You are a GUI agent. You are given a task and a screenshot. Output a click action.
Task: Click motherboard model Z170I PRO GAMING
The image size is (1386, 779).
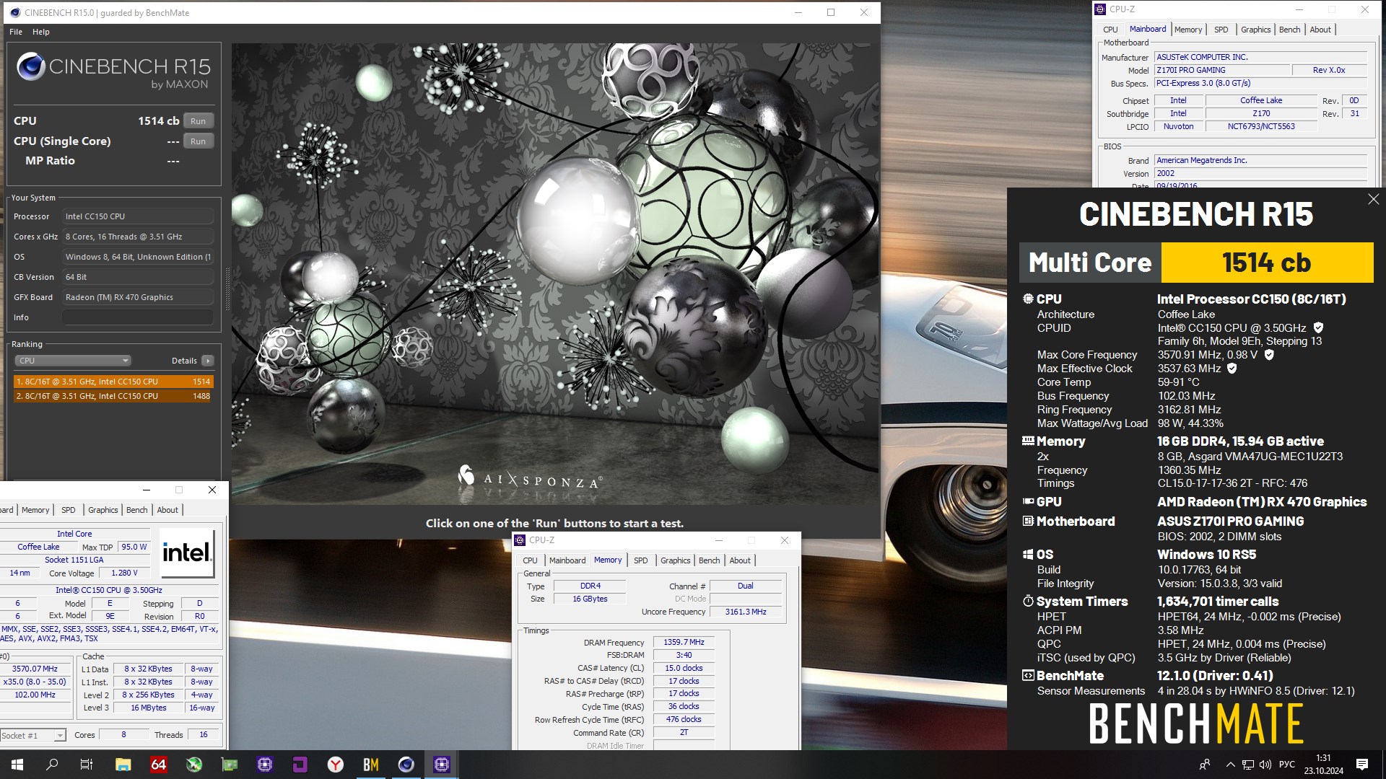point(1221,70)
